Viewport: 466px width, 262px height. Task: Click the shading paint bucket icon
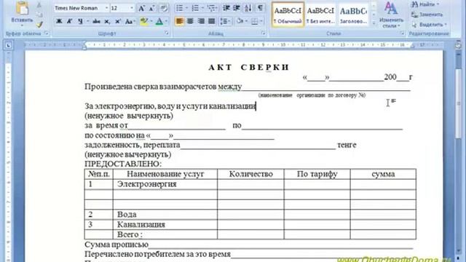coord(240,21)
